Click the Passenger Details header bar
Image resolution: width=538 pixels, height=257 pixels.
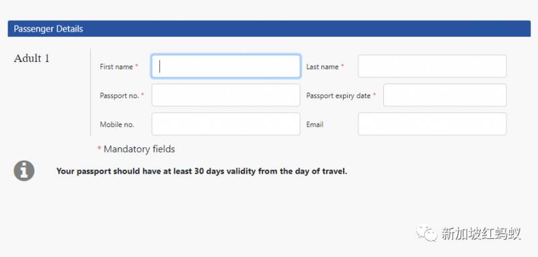(269, 28)
